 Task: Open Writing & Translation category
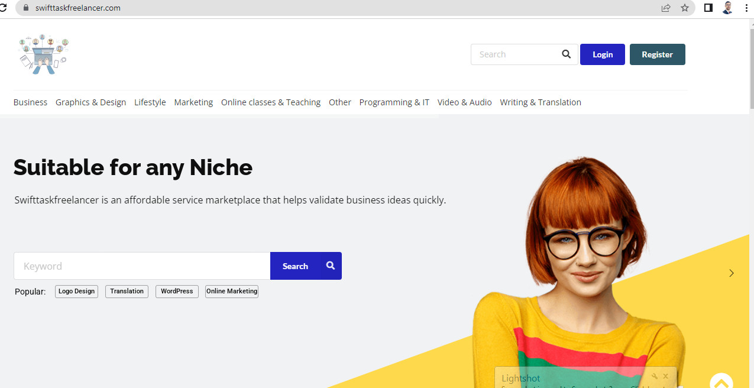click(x=541, y=102)
